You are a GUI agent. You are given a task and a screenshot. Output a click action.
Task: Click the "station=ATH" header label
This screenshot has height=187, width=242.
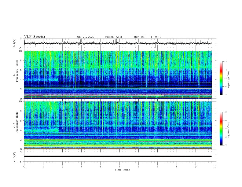point(113,37)
